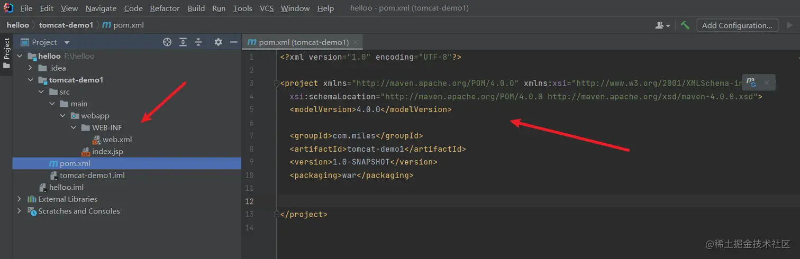The width and height of the screenshot is (800, 259).
Task: Click the fold marker at line 13
Action: pyautogui.click(x=276, y=214)
